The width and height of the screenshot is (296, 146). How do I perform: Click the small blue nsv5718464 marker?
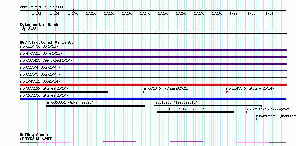coord(143,92)
